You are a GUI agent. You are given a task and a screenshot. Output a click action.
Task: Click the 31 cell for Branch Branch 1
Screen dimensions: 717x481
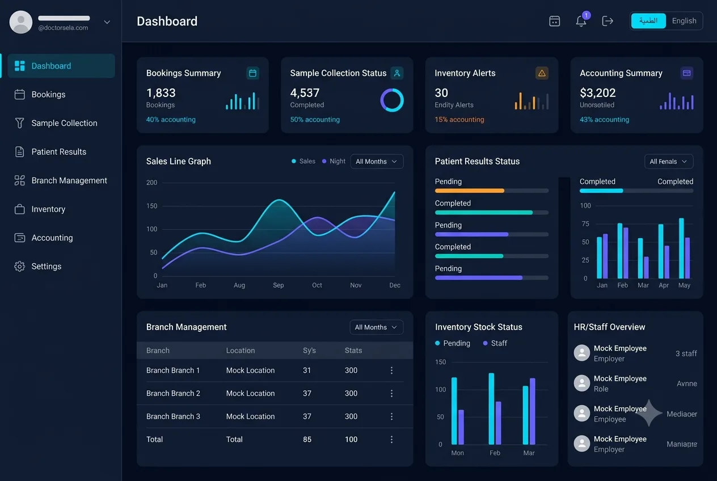tap(307, 370)
